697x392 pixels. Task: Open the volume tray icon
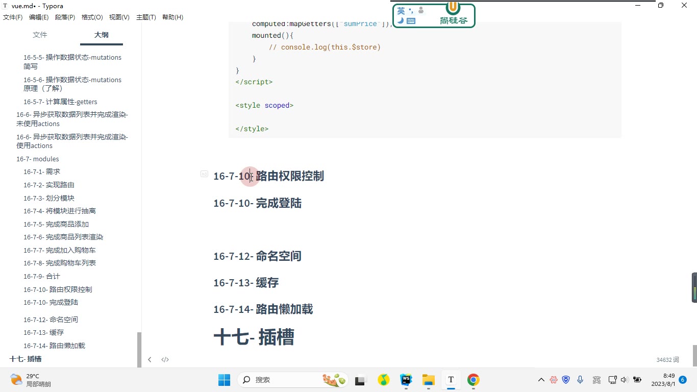pyautogui.click(x=624, y=380)
